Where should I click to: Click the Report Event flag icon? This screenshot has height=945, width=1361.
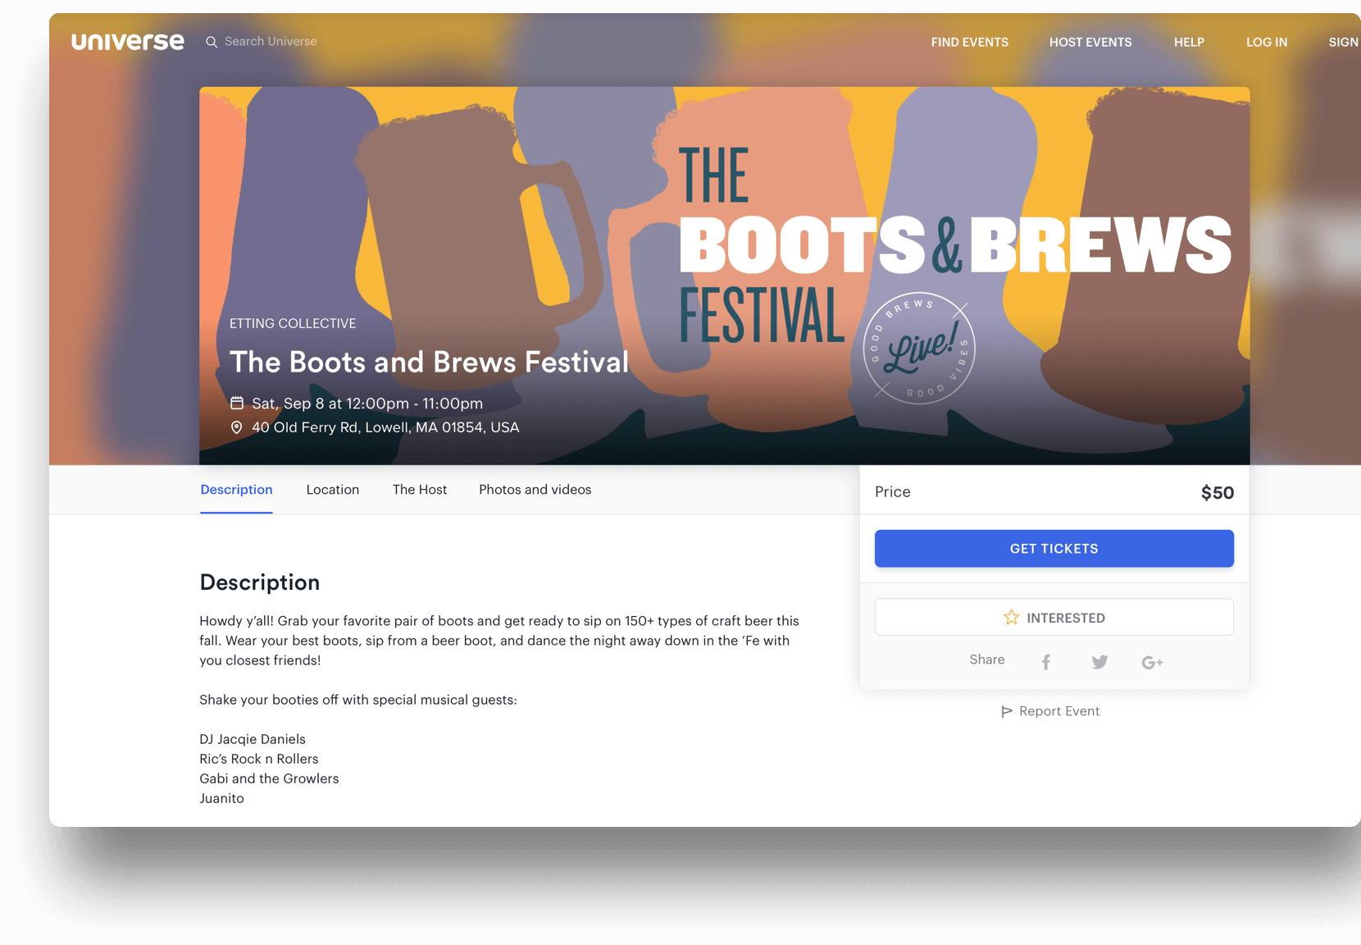pos(1007,711)
